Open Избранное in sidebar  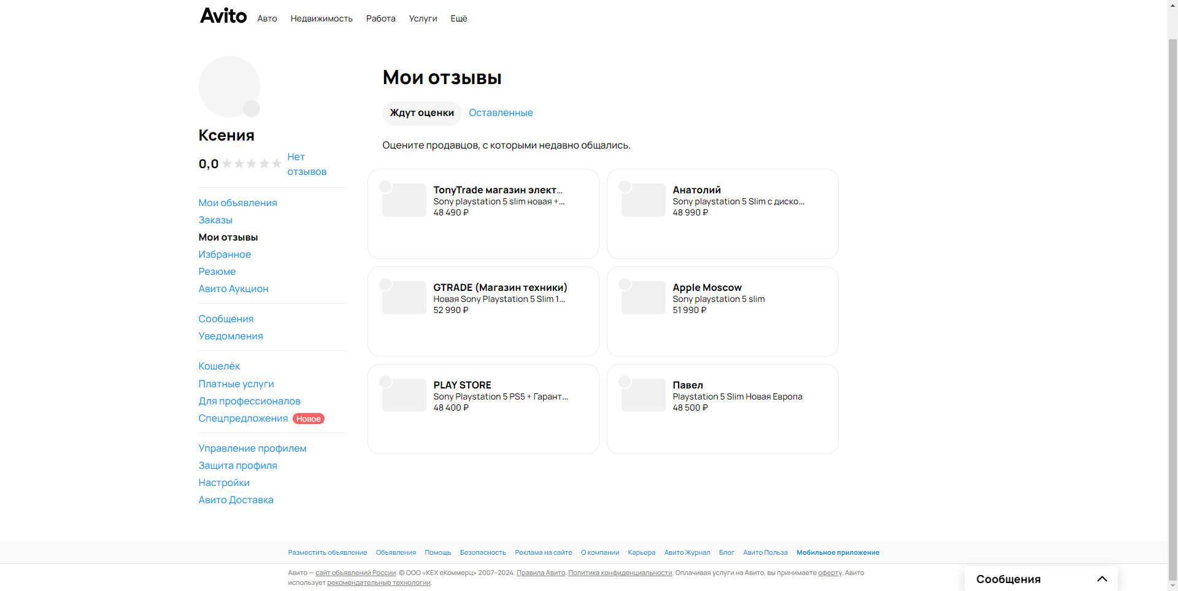[x=225, y=255]
